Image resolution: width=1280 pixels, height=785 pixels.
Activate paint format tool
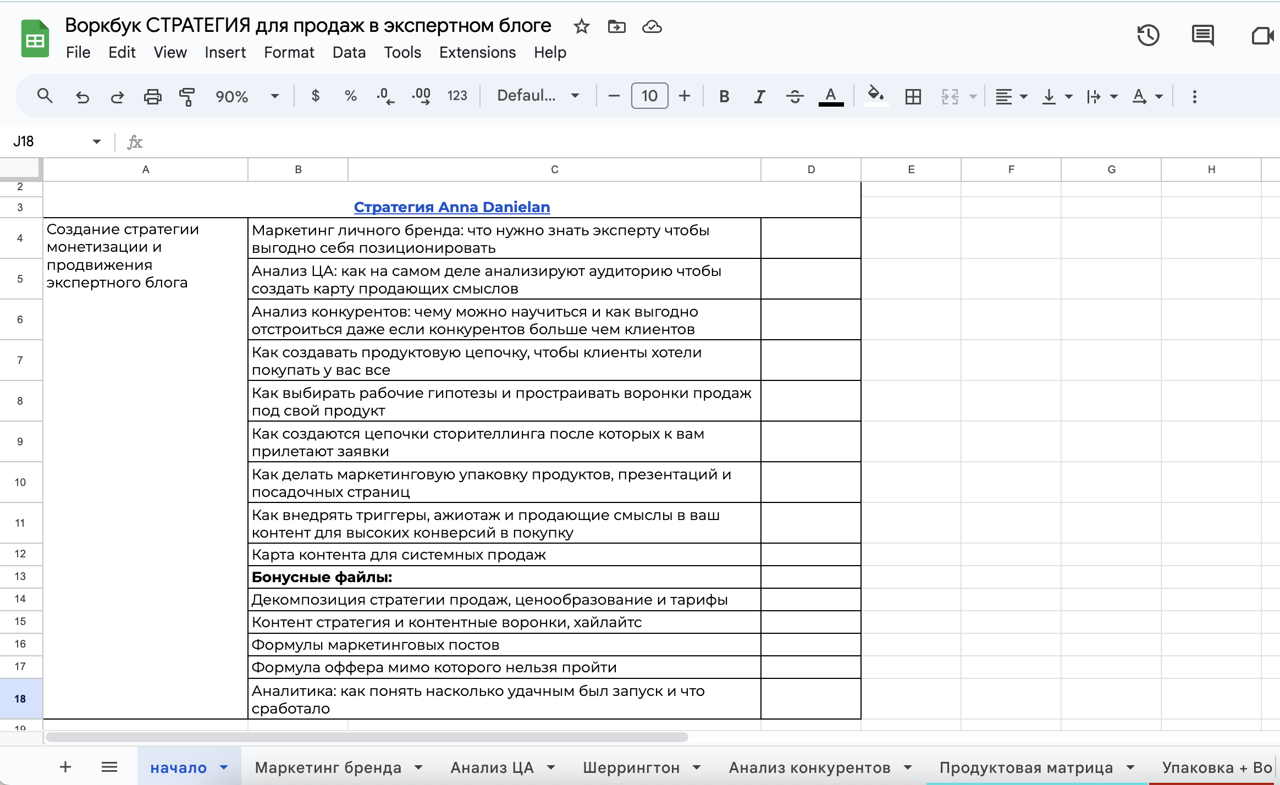tap(187, 97)
